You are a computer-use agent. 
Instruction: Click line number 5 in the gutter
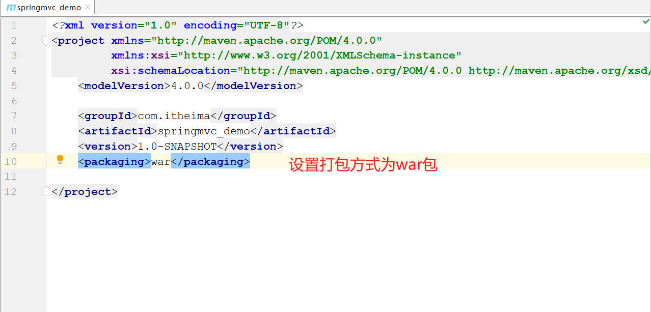point(14,86)
